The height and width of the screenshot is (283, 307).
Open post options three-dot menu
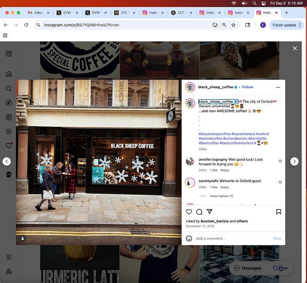(278, 87)
